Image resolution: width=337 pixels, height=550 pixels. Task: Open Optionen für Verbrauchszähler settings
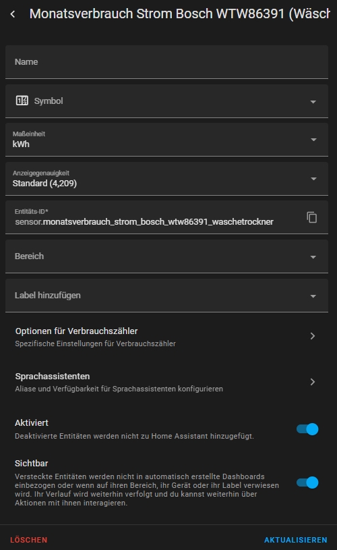pyautogui.click(x=166, y=337)
